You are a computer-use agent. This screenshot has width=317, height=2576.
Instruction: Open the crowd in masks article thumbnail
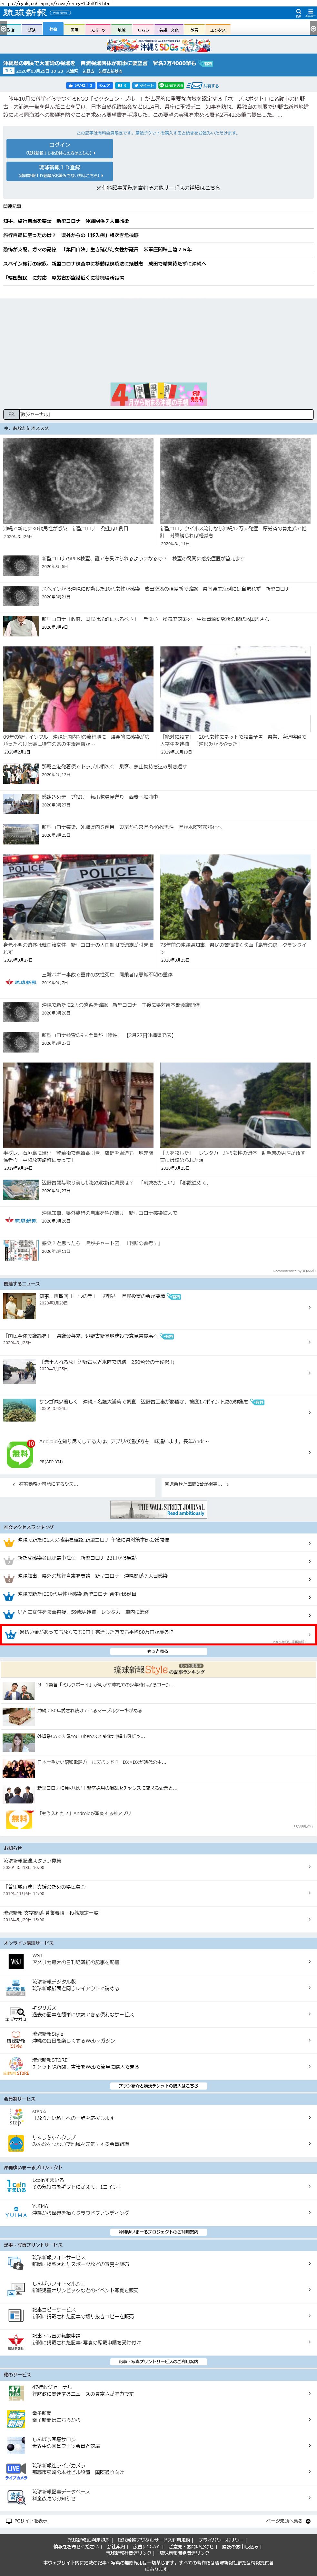(78, 689)
